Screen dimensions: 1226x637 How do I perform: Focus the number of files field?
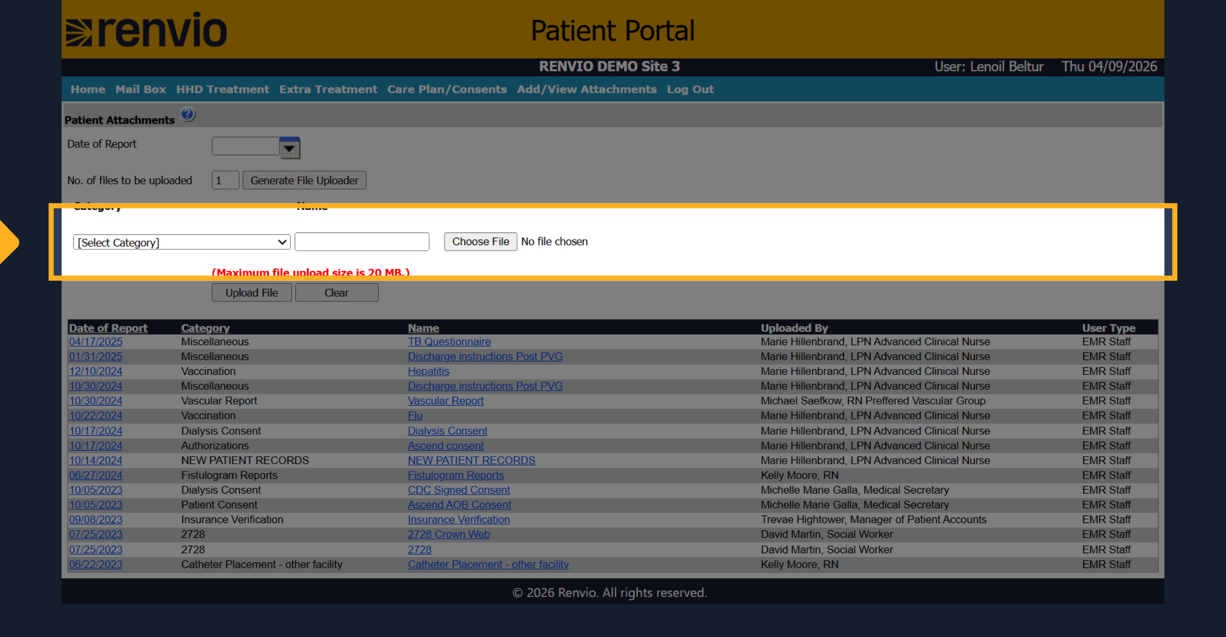coord(225,180)
